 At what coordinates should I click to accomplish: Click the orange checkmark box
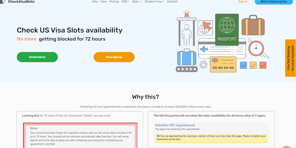[x=263, y=65]
